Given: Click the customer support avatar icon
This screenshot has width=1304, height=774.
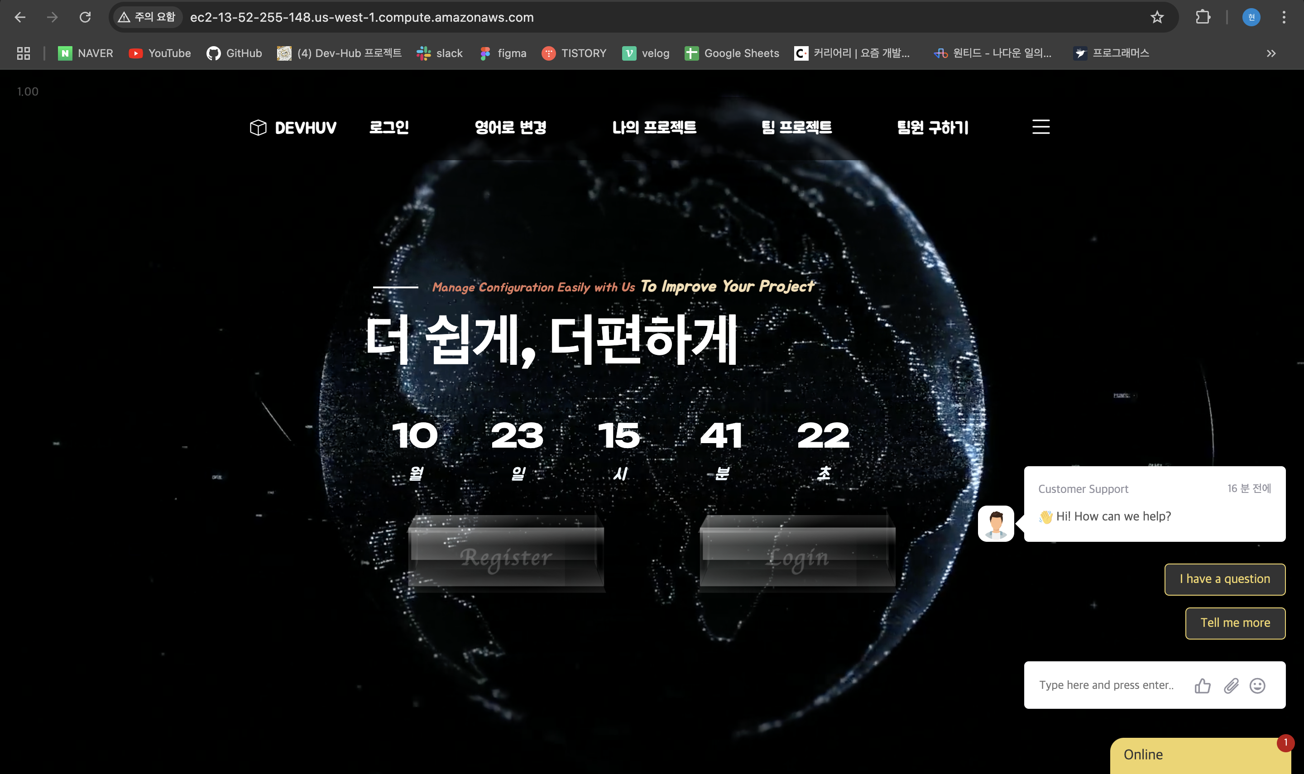Looking at the screenshot, I should click(x=996, y=524).
